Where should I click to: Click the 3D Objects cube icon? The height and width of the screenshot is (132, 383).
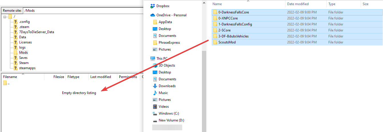(155, 65)
